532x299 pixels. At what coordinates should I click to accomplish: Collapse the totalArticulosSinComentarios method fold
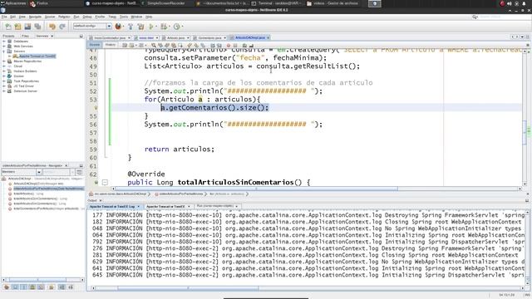(x=105, y=183)
